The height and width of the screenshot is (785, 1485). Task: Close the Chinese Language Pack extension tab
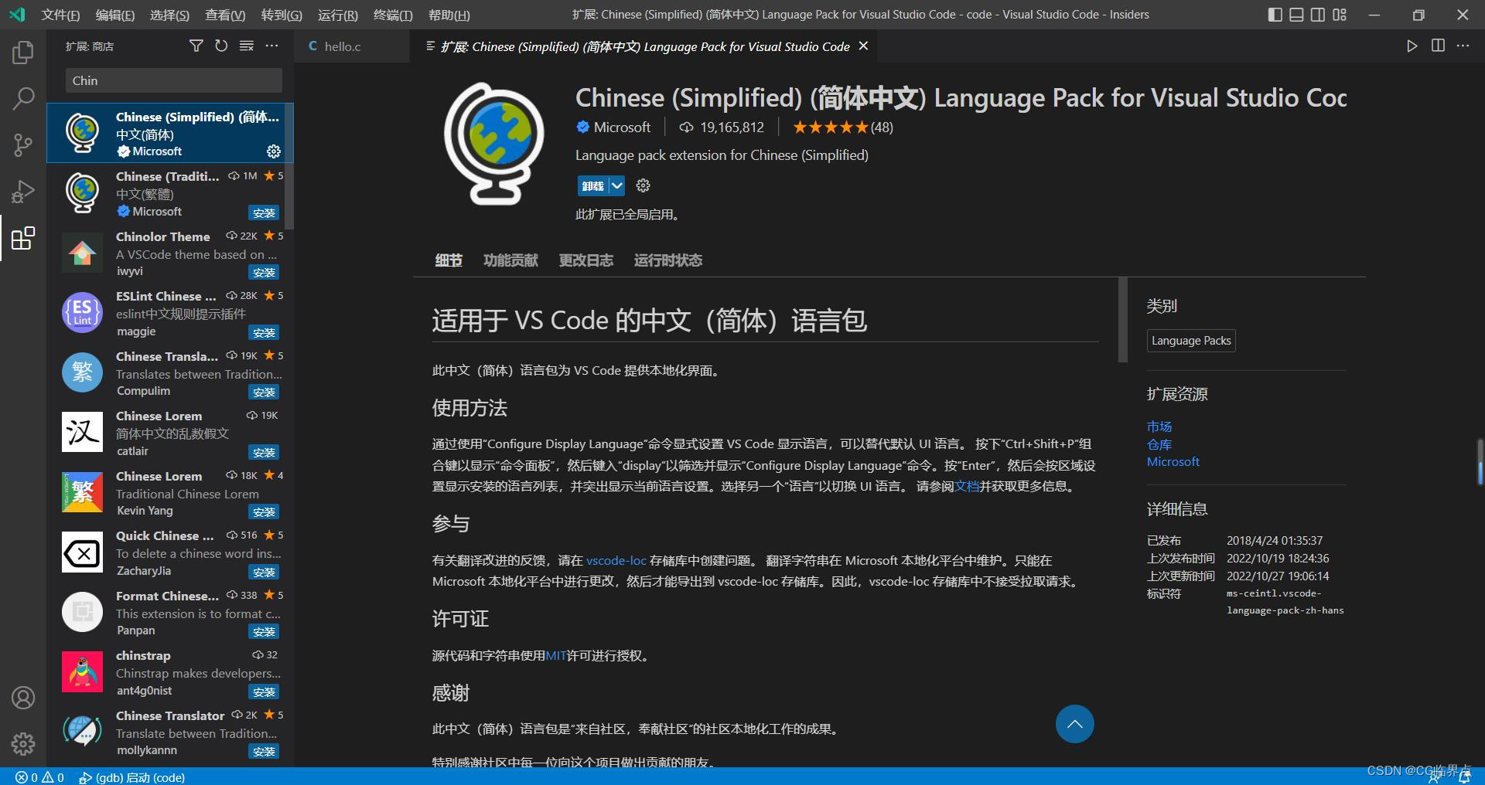(x=863, y=46)
